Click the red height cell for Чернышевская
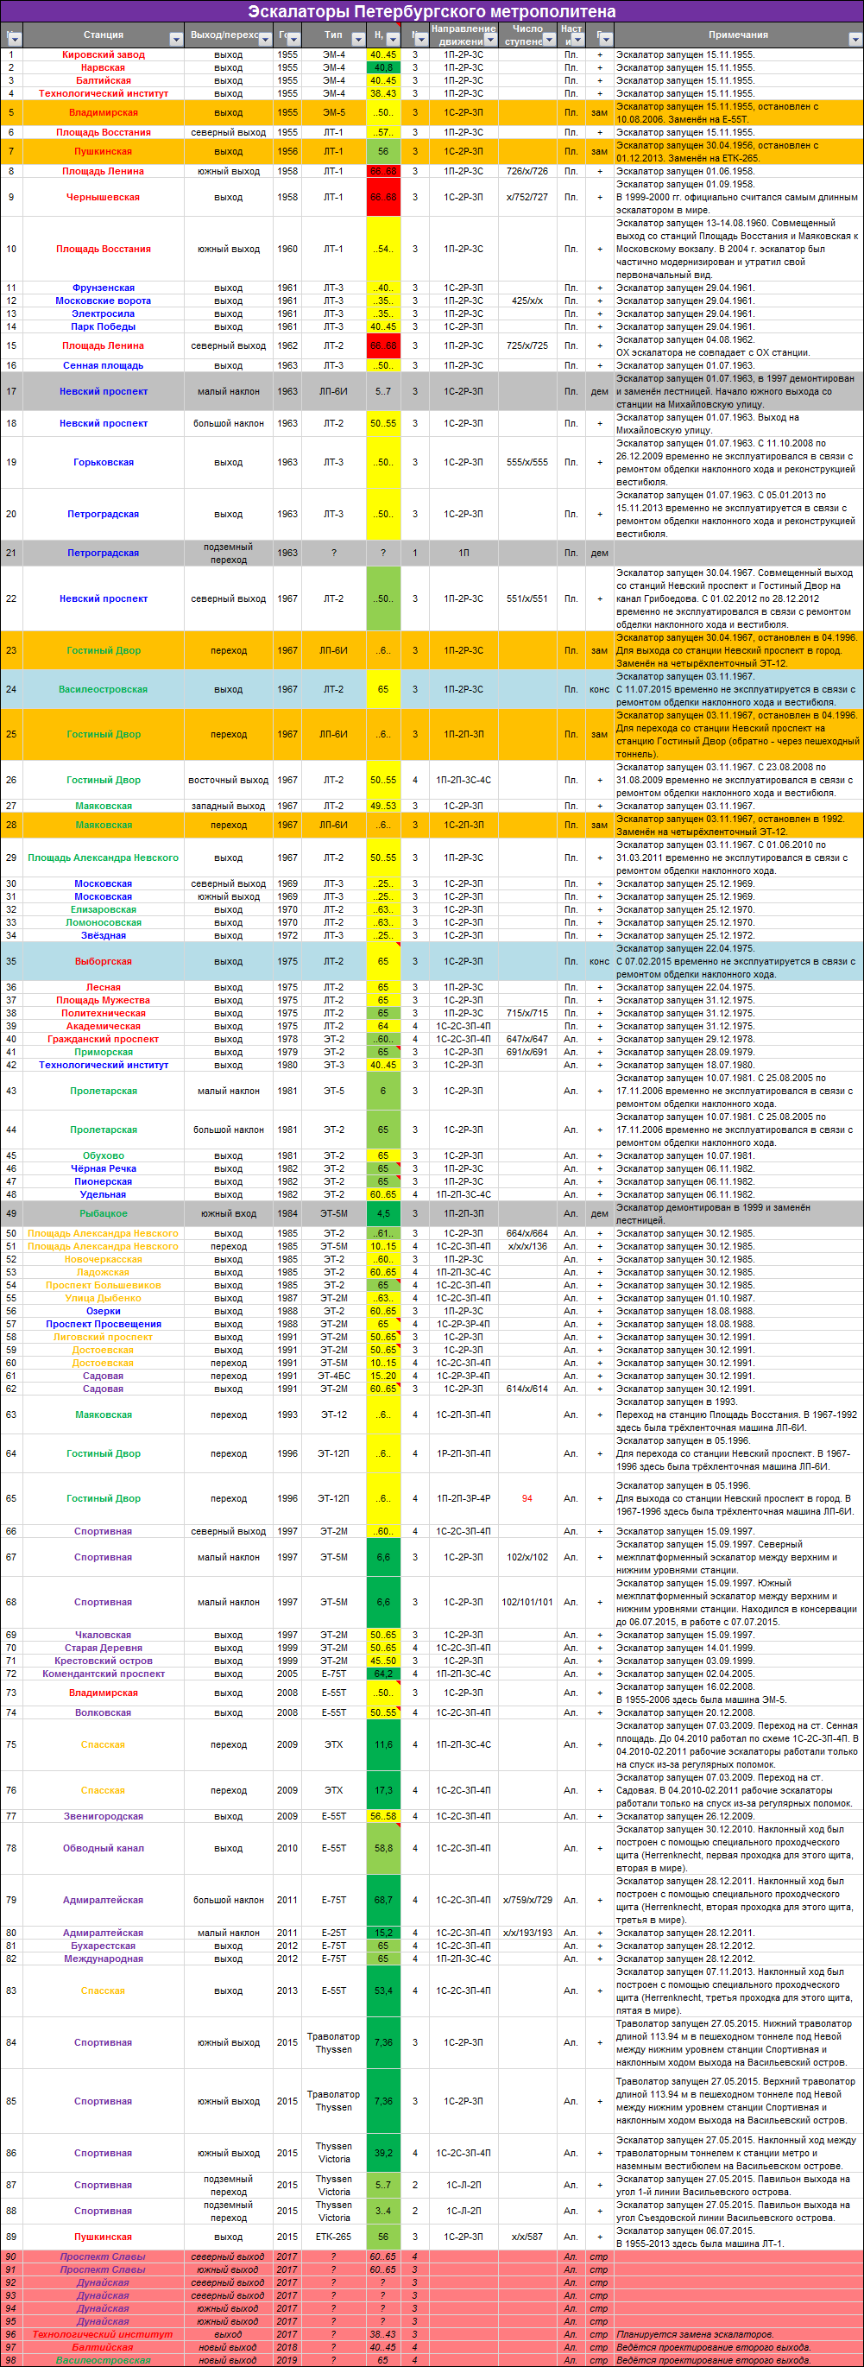This screenshot has height=2367, width=864. point(383,197)
